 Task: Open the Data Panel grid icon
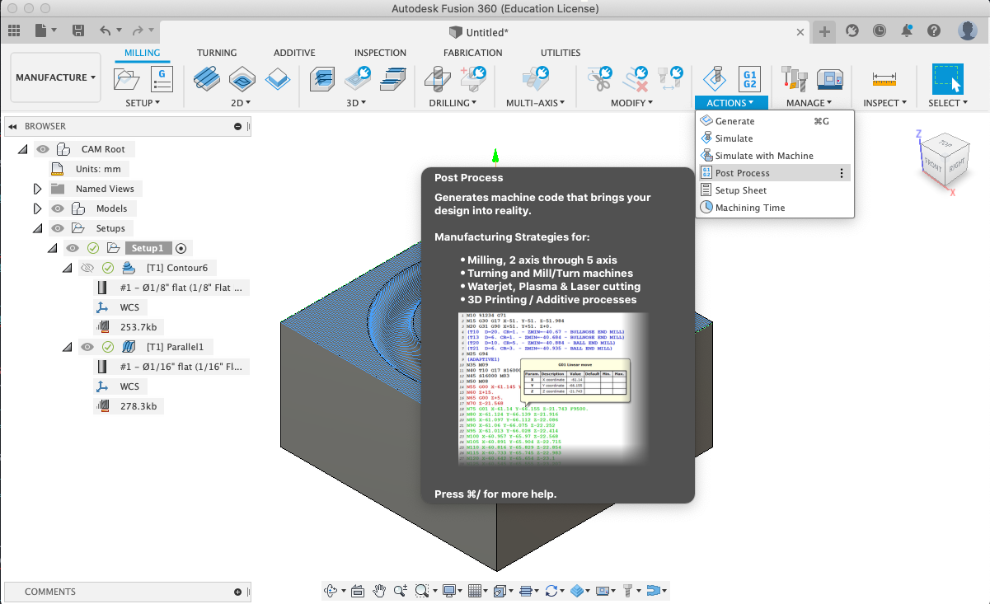coord(14,30)
